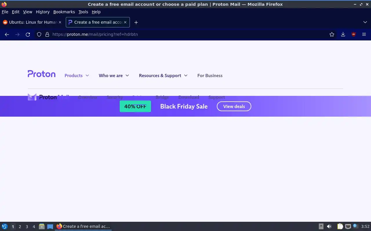Click the Proton Mail logo
Screen dimensions: 371x231
tap(48, 97)
